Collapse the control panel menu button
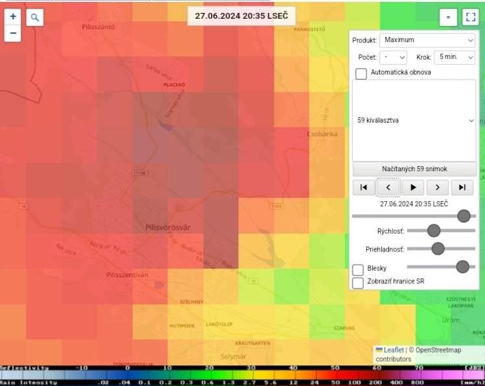Viewport: 485px width, 386px height. pos(448,18)
